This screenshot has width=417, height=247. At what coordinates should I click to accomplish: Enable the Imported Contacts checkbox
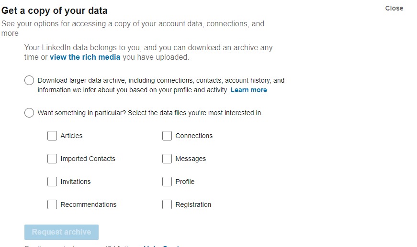(52, 159)
